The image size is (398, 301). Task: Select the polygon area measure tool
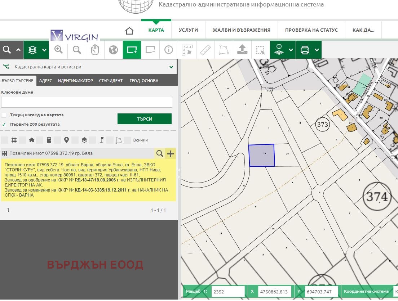tap(224, 50)
